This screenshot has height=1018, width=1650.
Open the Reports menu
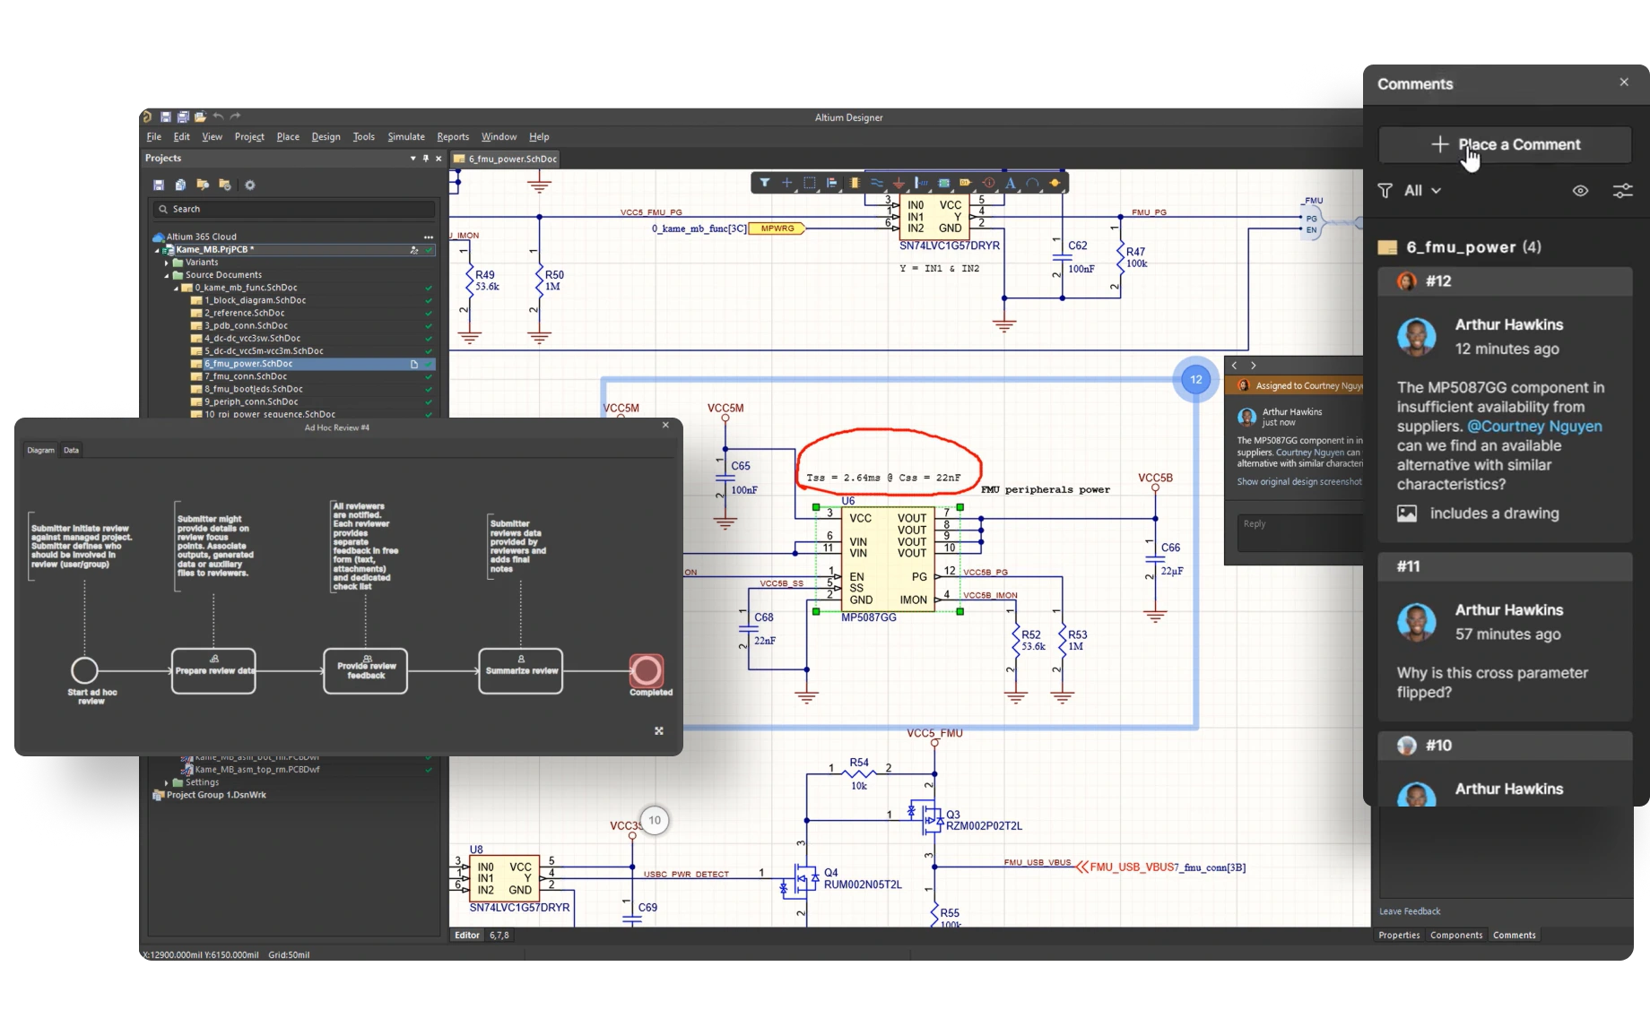tap(453, 137)
